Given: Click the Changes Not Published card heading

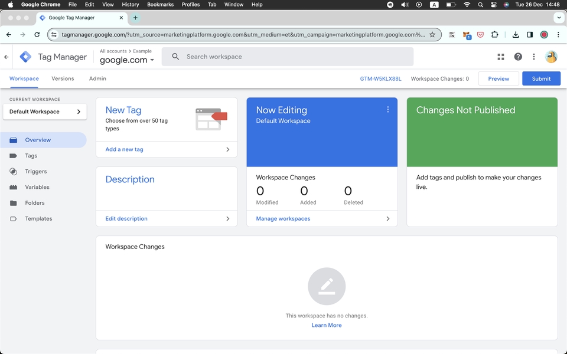Looking at the screenshot, I should [465, 110].
